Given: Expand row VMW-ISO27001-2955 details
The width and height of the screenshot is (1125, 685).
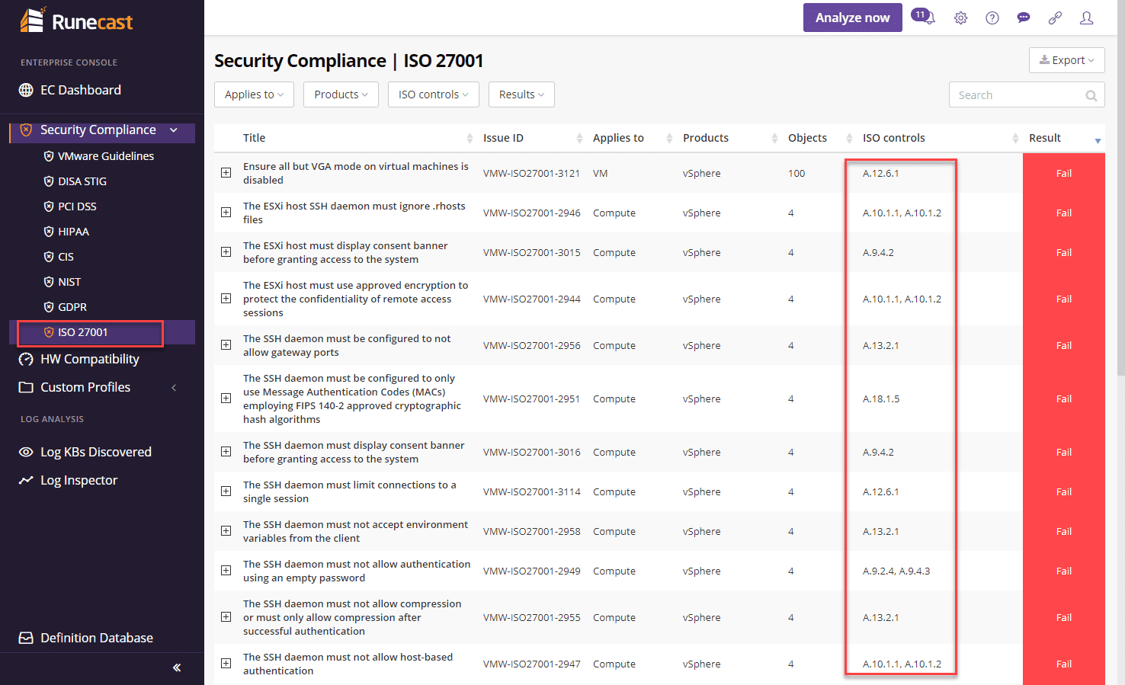Looking at the screenshot, I should click(226, 617).
